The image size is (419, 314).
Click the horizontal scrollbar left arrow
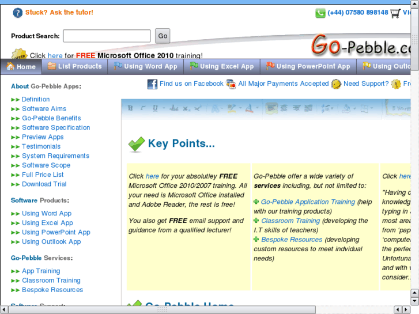[x=4, y=310]
